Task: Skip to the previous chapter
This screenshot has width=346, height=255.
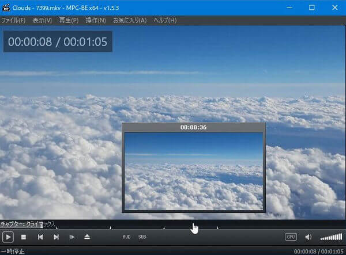Action: [x=40, y=237]
